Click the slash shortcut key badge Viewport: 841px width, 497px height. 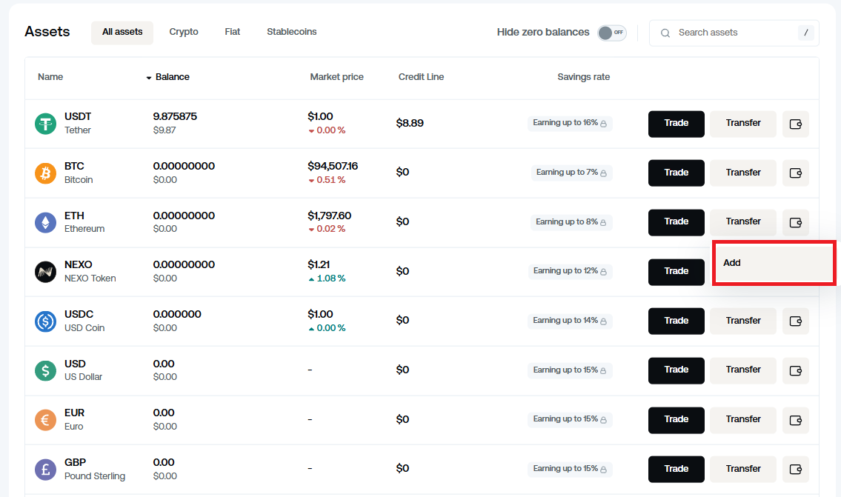tap(805, 33)
